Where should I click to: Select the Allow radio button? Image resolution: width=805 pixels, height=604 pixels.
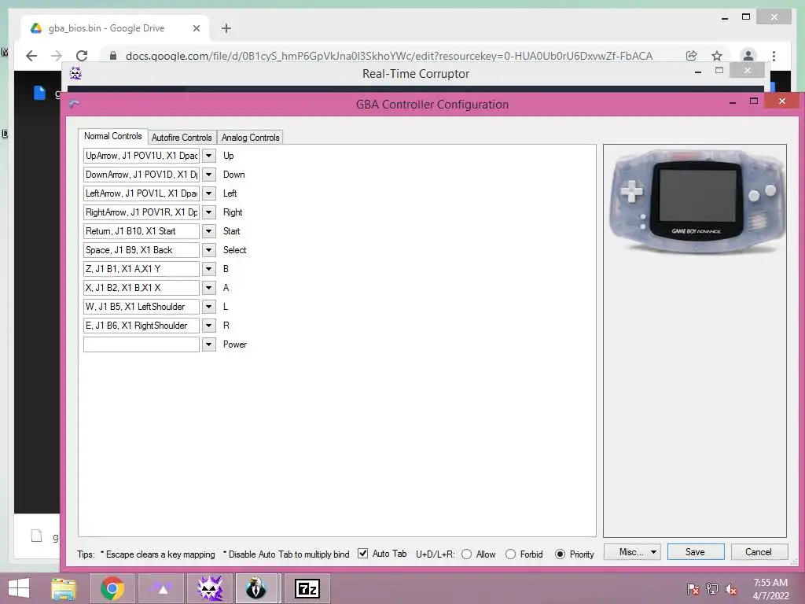[467, 554]
